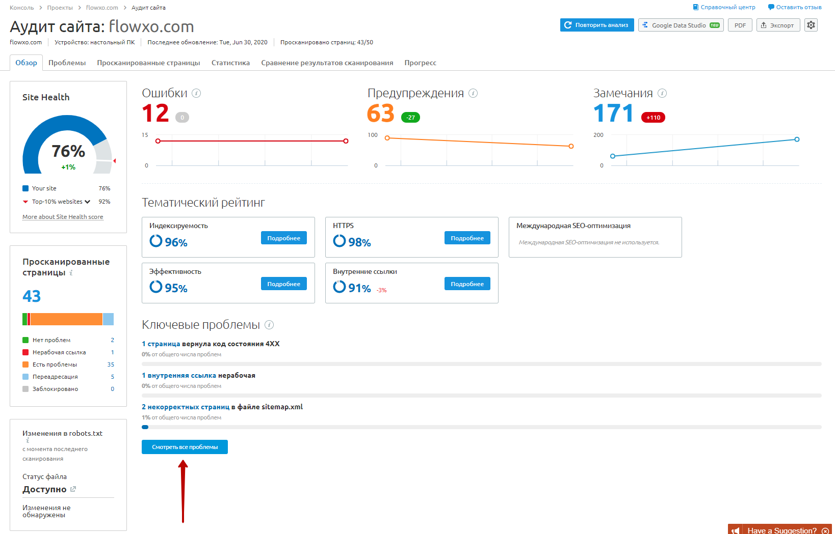Open the Статистика tab
The image size is (835, 534).
click(x=230, y=63)
